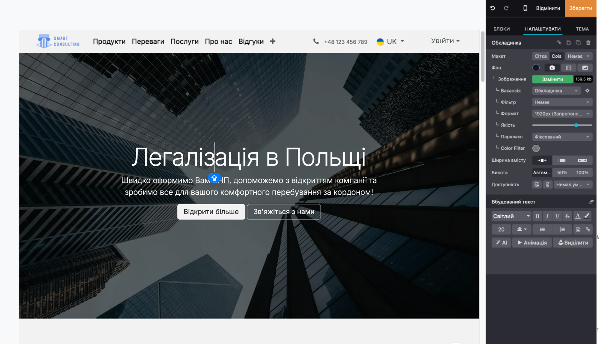Toggle bold text formatting
This screenshot has height=344, width=612.
(x=537, y=216)
